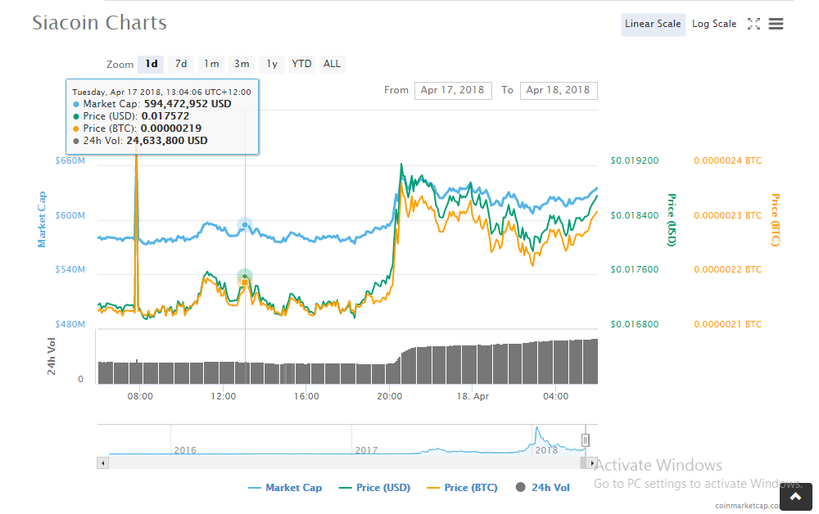Click the 12:00 time axis label

223,397
